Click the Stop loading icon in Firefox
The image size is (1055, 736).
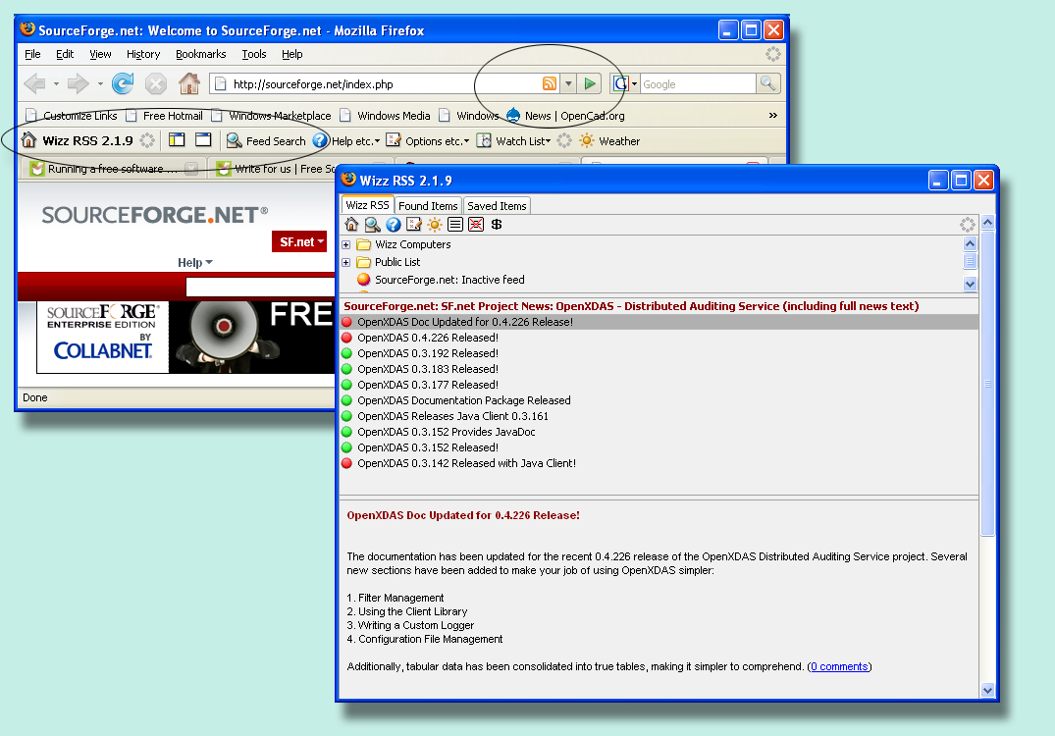(155, 84)
